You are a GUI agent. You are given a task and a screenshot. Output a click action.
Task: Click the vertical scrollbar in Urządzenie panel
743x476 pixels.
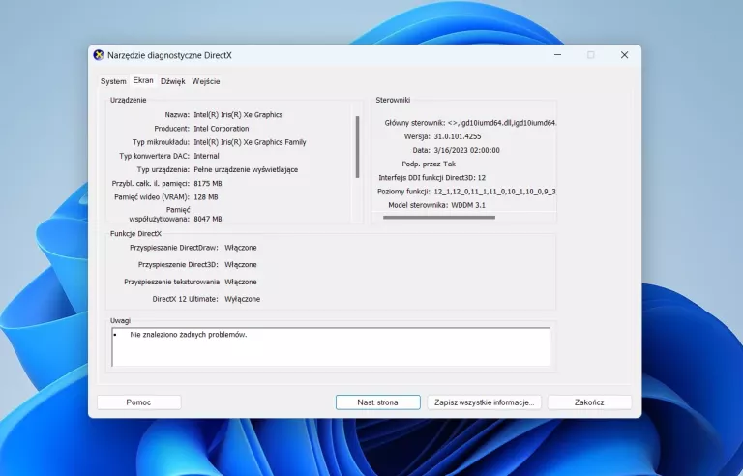tap(357, 147)
